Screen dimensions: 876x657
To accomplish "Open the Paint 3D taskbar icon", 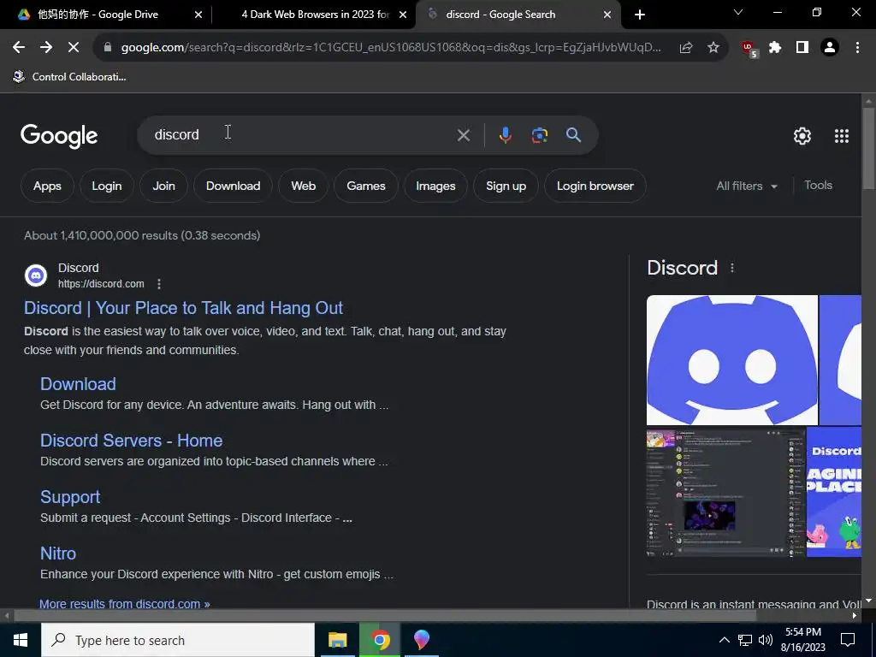I will tap(422, 640).
